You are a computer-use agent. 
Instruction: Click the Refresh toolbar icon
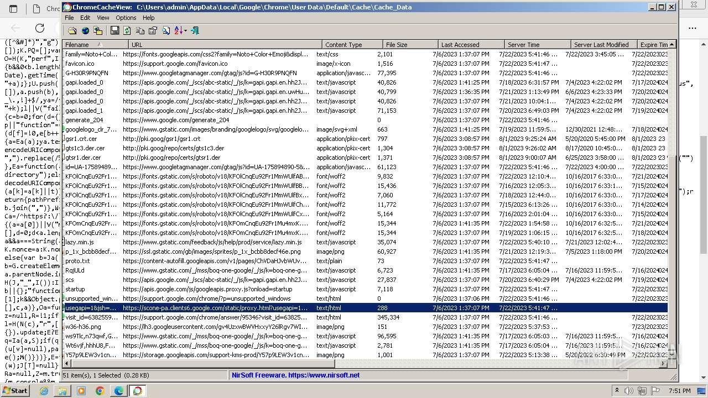pos(127,31)
